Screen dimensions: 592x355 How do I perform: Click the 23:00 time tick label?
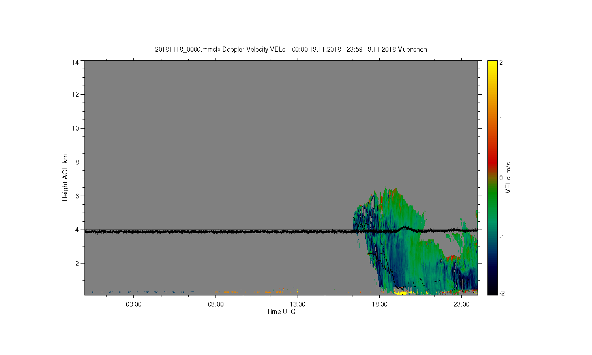[x=461, y=305]
